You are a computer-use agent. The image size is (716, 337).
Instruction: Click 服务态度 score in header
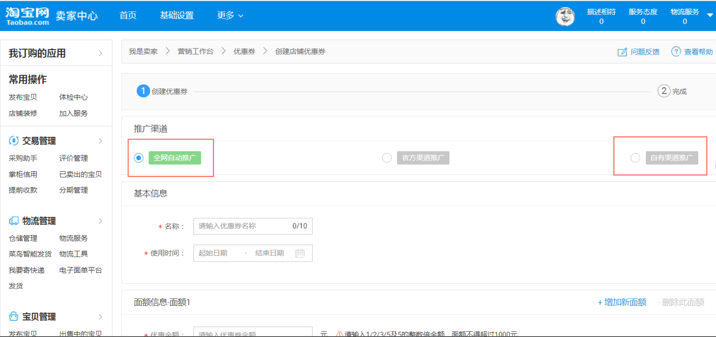tap(643, 16)
